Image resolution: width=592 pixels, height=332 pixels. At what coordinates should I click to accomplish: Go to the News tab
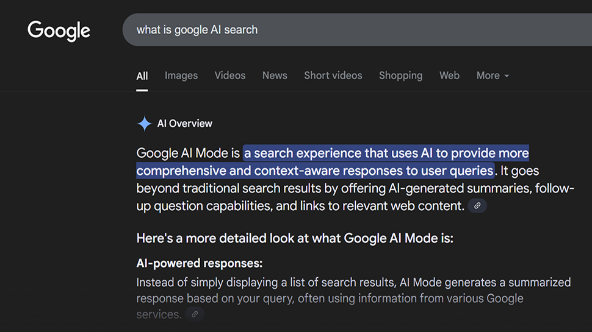275,76
